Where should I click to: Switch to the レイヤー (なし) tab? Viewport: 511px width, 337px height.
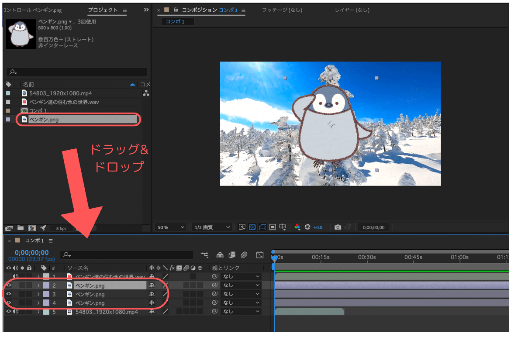click(x=352, y=10)
